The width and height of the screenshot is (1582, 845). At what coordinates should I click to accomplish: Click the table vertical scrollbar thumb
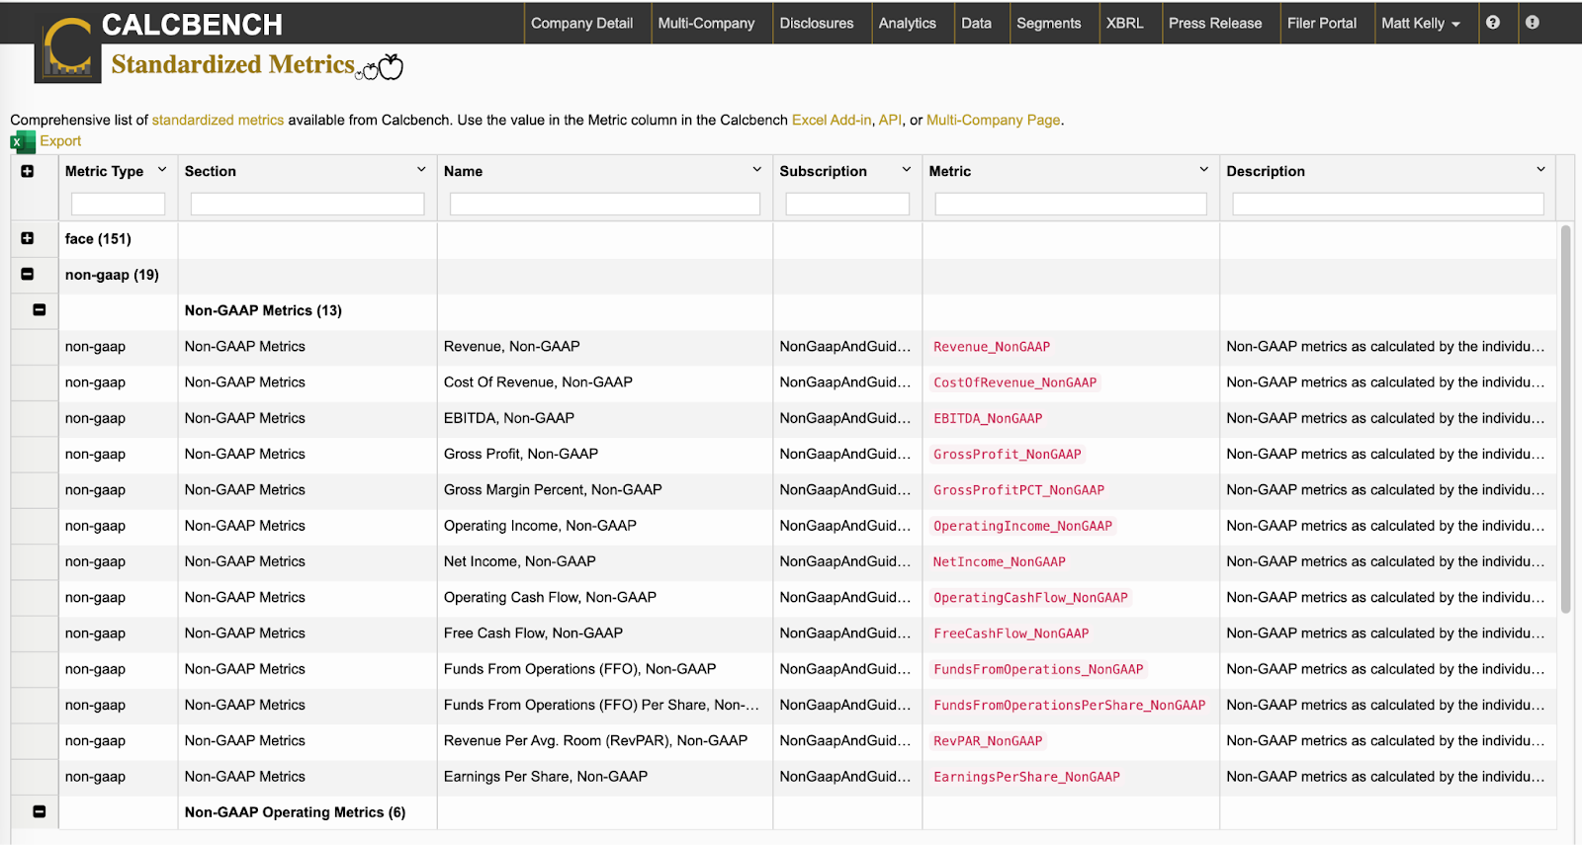[x=1565, y=419]
